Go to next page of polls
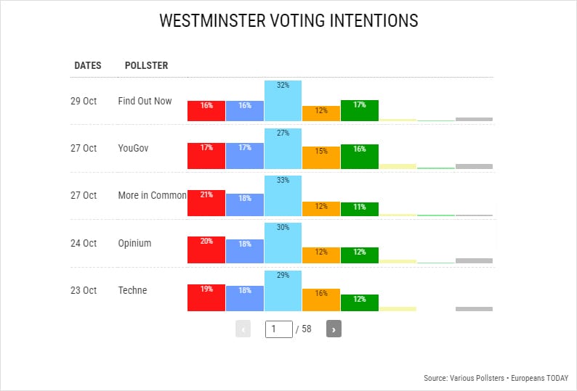This screenshot has height=391, width=577. tap(334, 329)
